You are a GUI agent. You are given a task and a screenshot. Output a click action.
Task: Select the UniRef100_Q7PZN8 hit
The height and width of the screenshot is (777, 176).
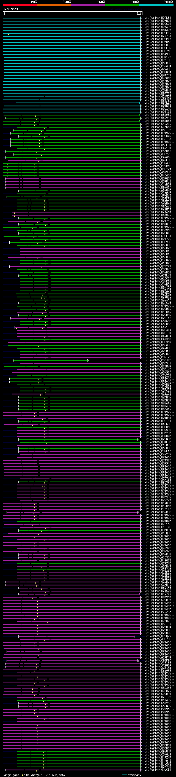pos(158,563)
